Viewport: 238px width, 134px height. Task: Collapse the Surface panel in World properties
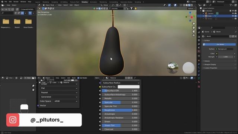(x=207, y=41)
